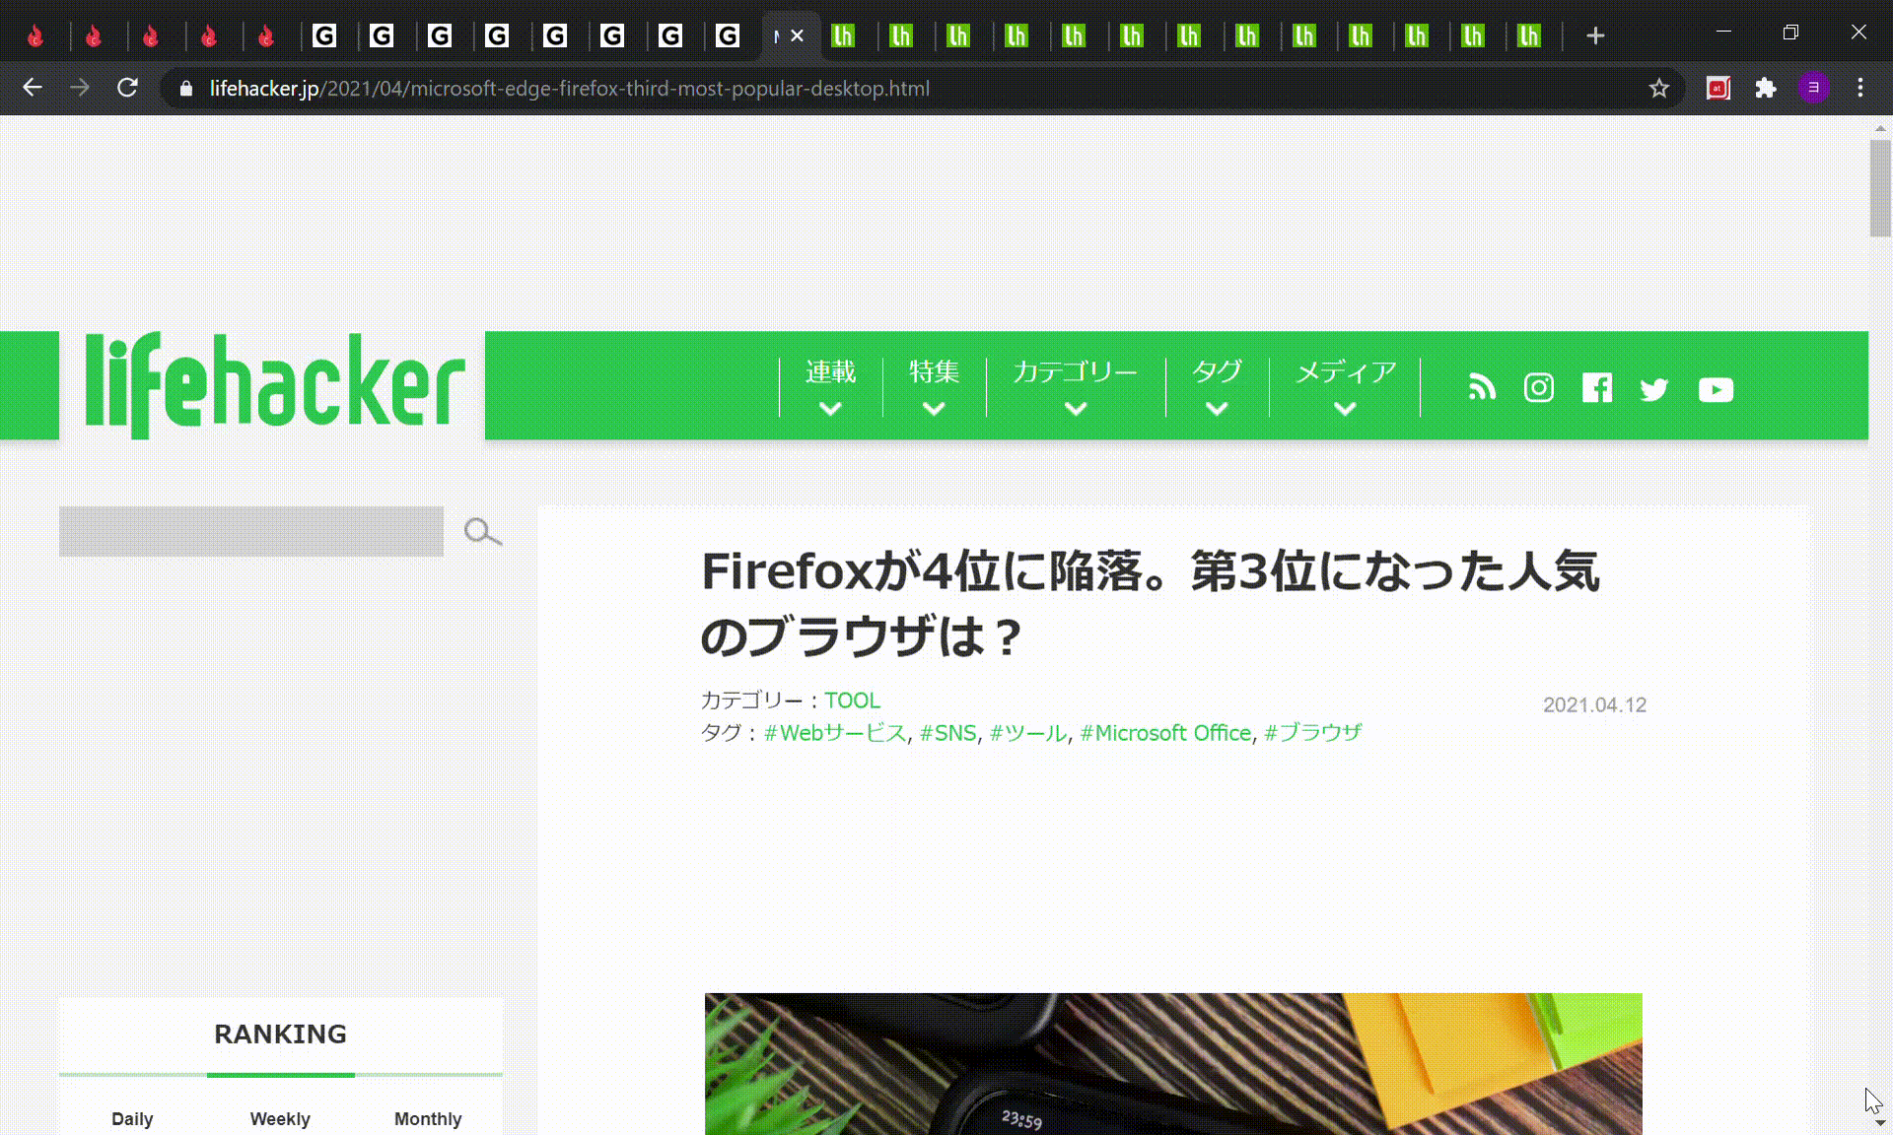Open Lifehacker's Instagram icon
The width and height of the screenshot is (1893, 1135).
tap(1538, 388)
